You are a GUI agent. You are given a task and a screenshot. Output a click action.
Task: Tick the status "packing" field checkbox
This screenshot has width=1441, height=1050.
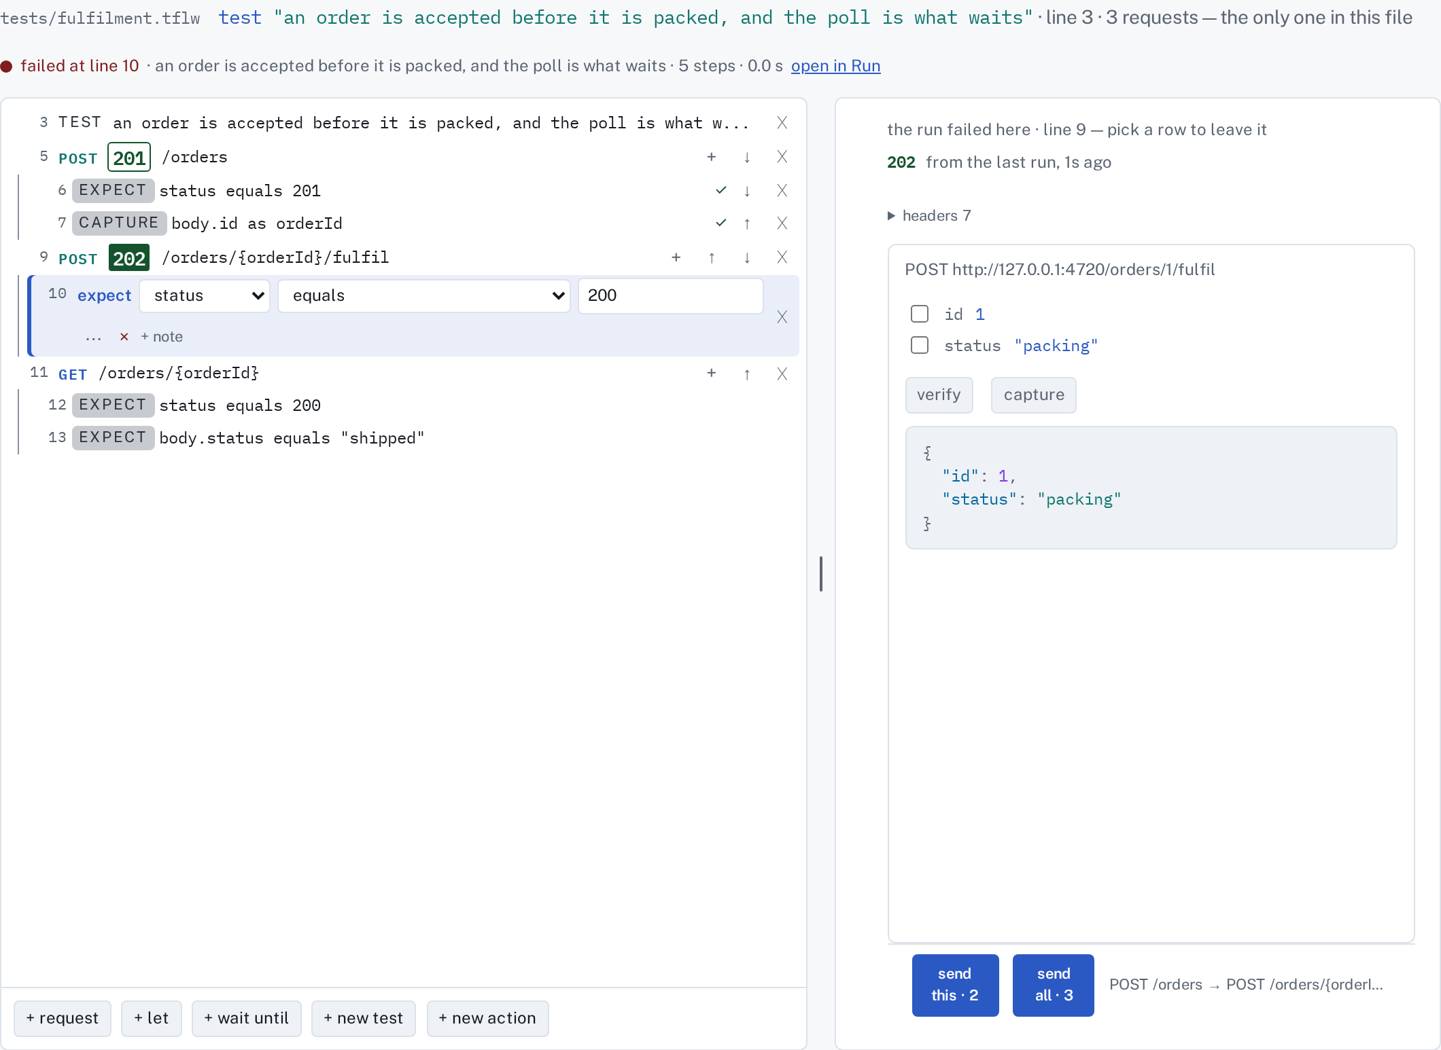[919, 346]
